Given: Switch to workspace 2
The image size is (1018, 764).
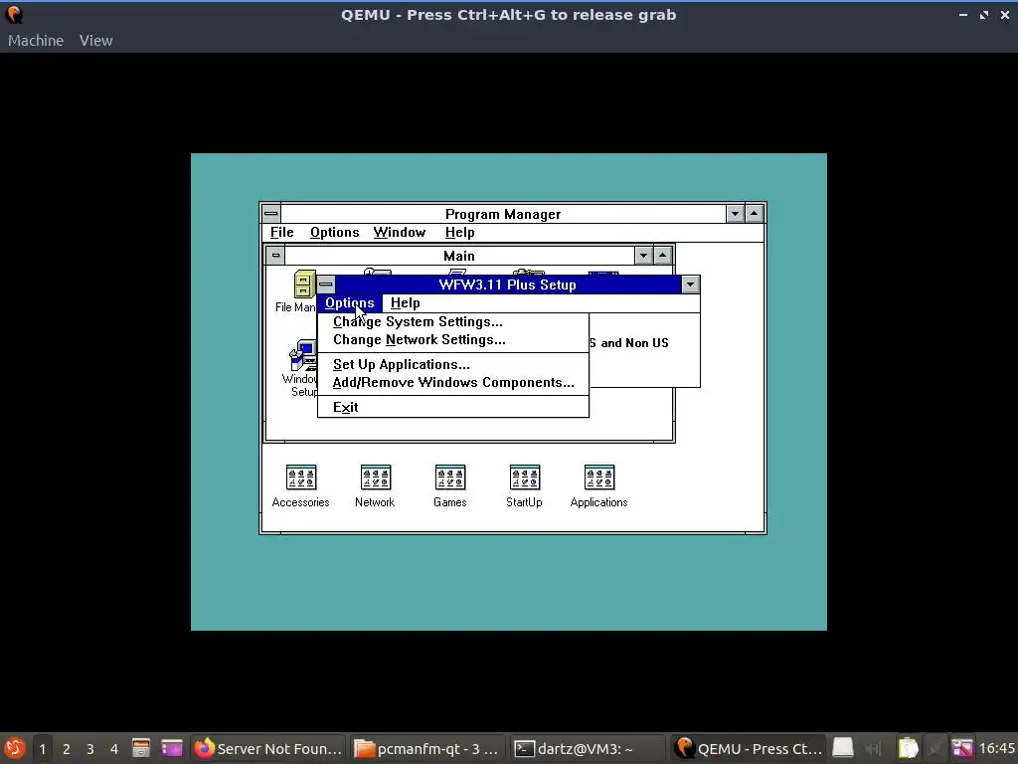Looking at the screenshot, I should pos(67,748).
